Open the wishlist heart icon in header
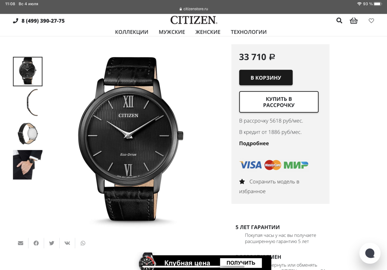387x270 pixels. pos(371,21)
